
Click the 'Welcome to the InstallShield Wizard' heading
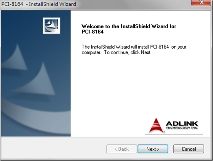click(129, 26)
